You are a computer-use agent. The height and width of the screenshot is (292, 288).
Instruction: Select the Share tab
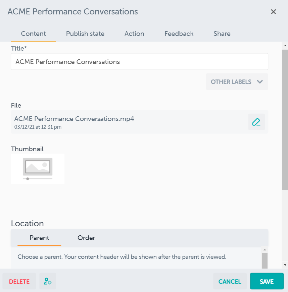(222, 34)
